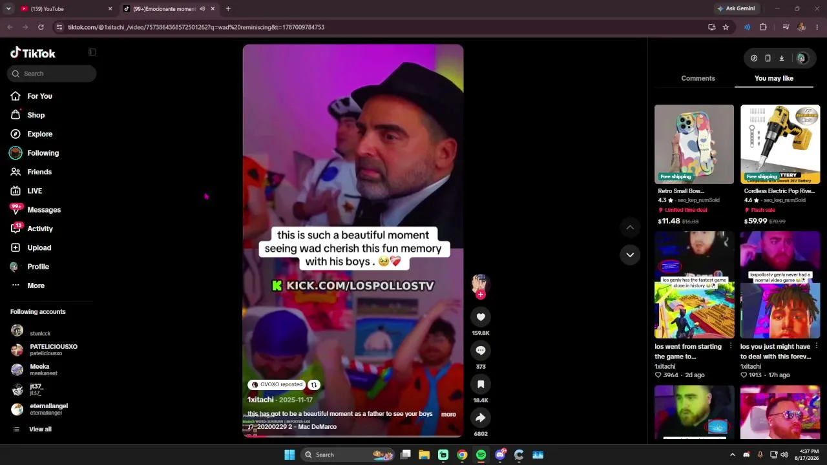827x465 pixels.
Task: Repost the video with the repost icon
Action: click(x=314, y=385)
